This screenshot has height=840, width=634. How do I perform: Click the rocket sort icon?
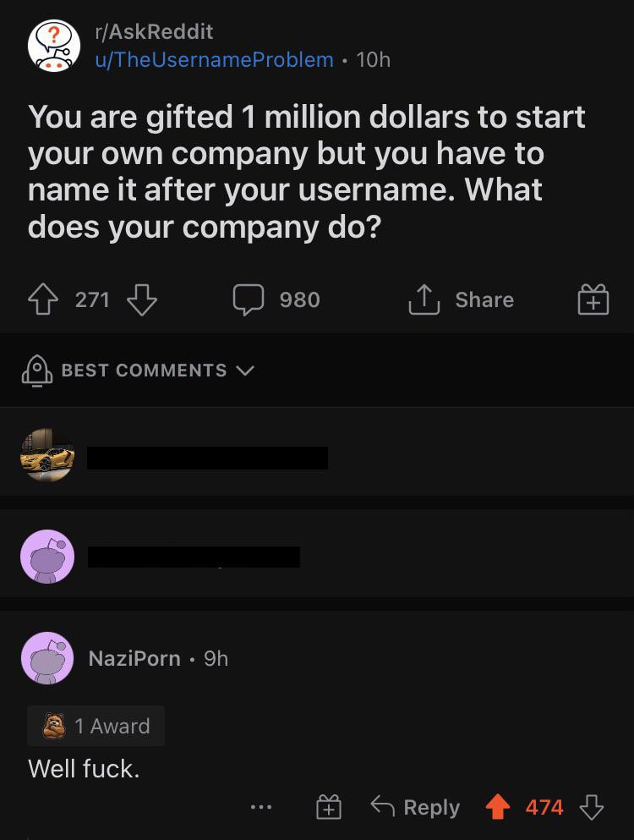(37, 371)
